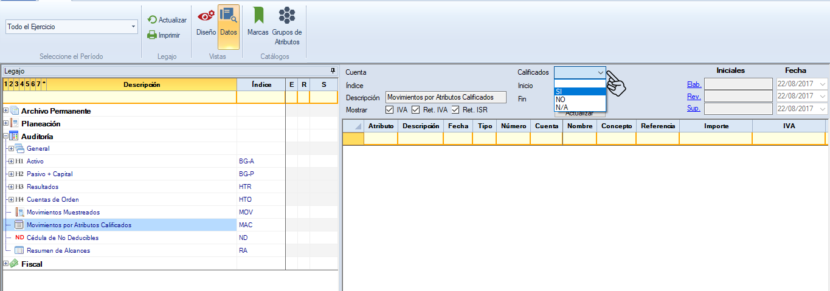
Task: Uncheck the IVA checkbox
Action: coord(390,110)
